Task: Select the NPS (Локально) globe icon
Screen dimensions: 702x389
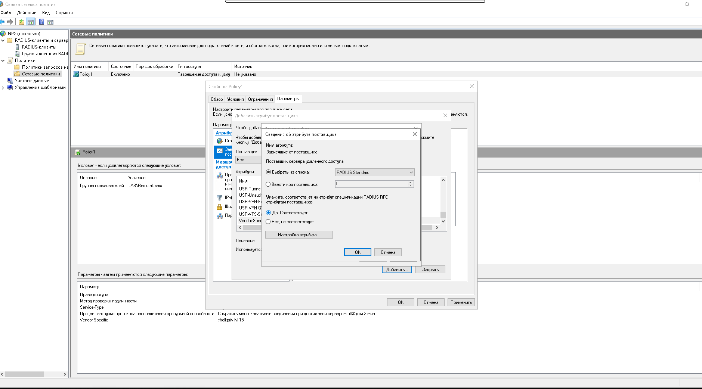Action: [3, 34]
